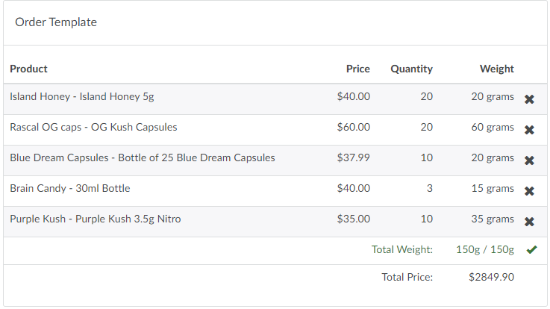Click Blue Dream Capsules product name
Image resolution: width=550 pixels, height=309 pixels.
[x=143, y=157]
